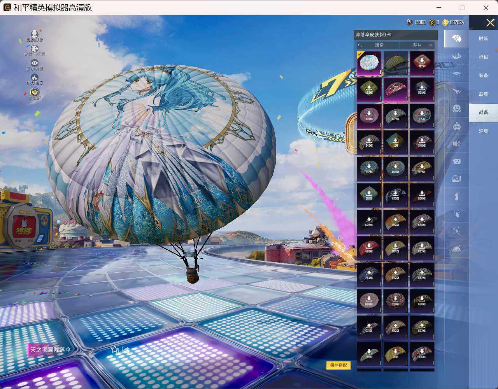Viewport: 498px width, 389px height.
Task: Download the 498KB parachute skin
Action: click(396, 169)
